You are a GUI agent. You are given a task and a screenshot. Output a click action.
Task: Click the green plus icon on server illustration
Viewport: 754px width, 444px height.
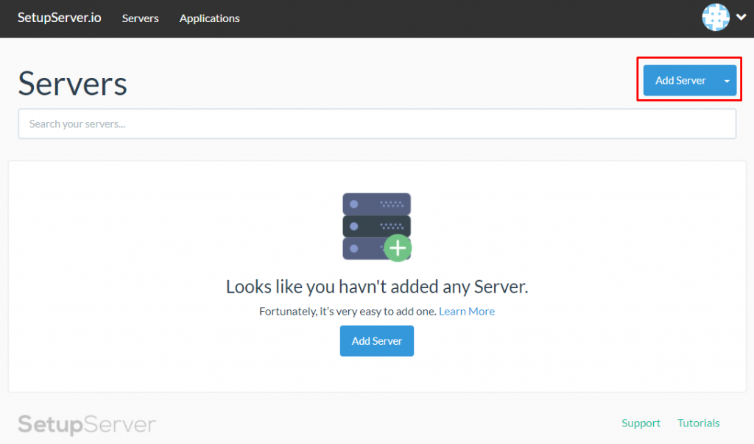tap(398, 248)
